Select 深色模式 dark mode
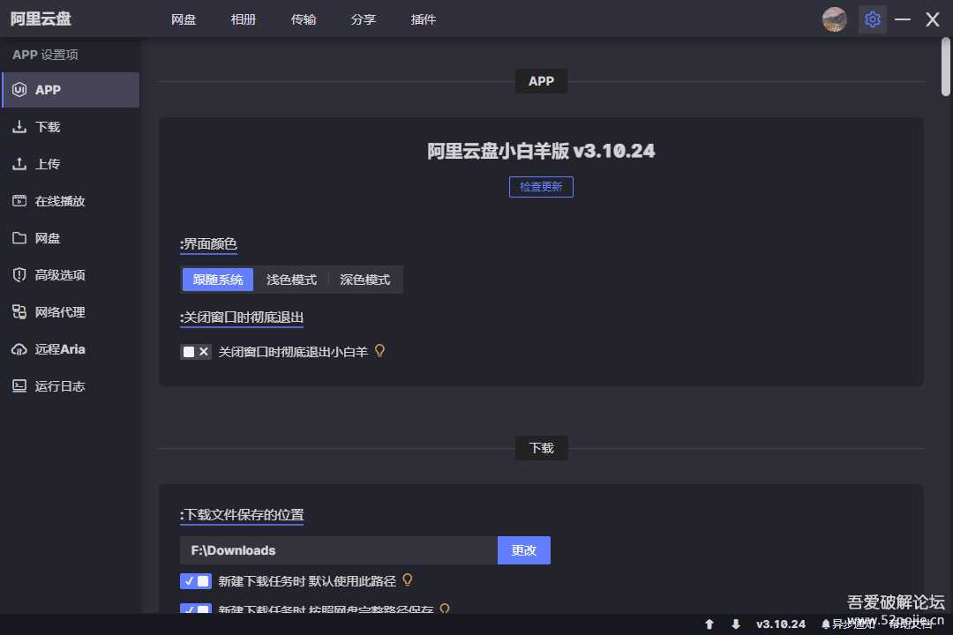The width and height of the screenshot is (953, 635). pos(364,280)
